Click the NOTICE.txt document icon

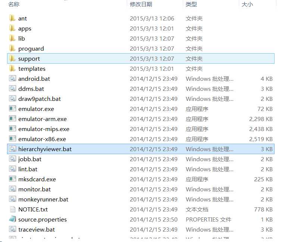(x=13, y=209)
